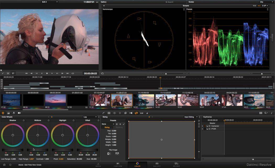Click the Key palette icon
This screenshot has height=168, width=275.
click(x=131, y=113)
